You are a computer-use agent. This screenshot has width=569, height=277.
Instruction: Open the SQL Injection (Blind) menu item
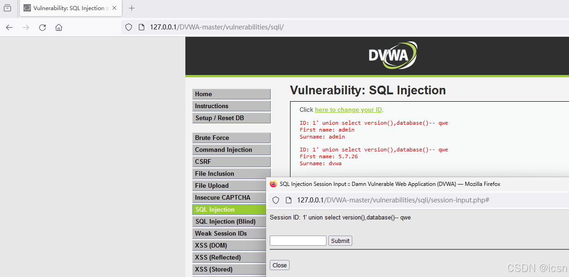[226, 221]
